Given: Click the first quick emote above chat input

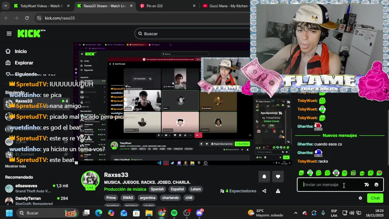Looking at the screenshot, I should 301,173.
